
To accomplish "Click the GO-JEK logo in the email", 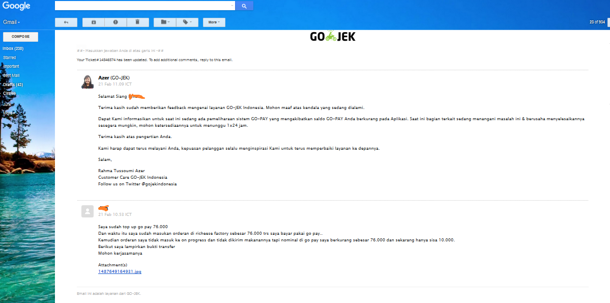I will [333, 37].
